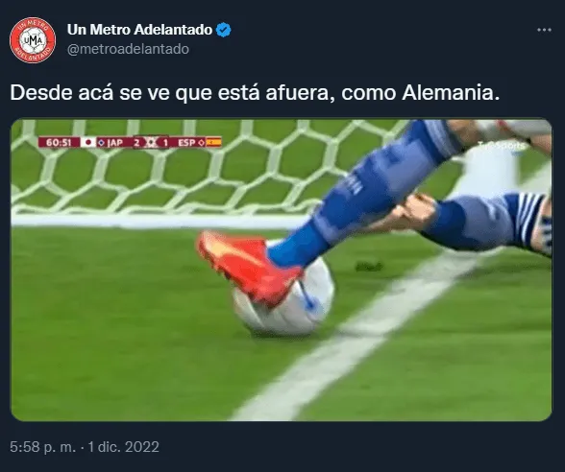Click the Un Metro Adelantado display name

tap(139, 30)
